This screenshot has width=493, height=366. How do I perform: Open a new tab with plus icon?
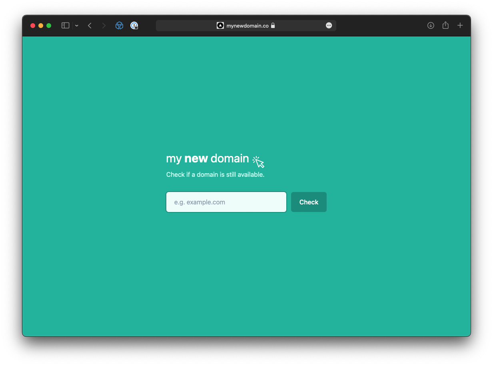[460, 26]
